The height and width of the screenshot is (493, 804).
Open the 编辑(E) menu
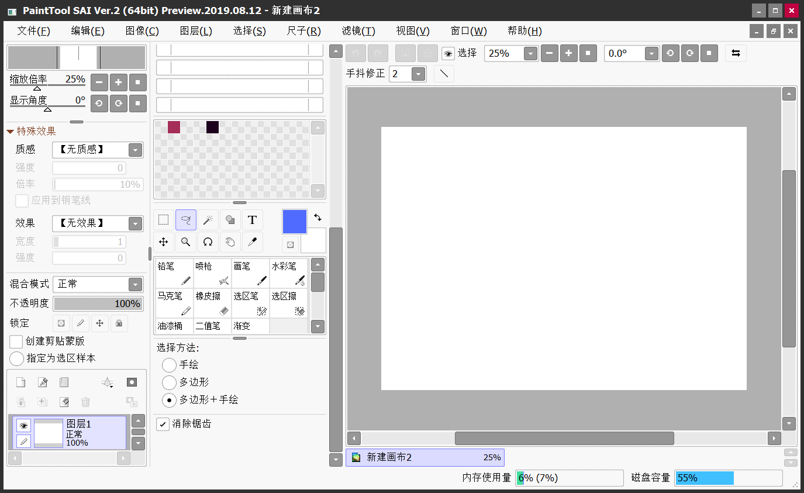pyautogui.click(x=88, y=31)
